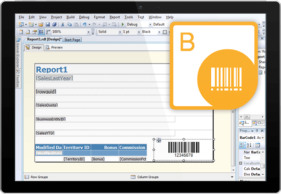Toggle the grouping pane icon
Image resolution: width=281 pixels, height=194 pixels.
point(41,32)
